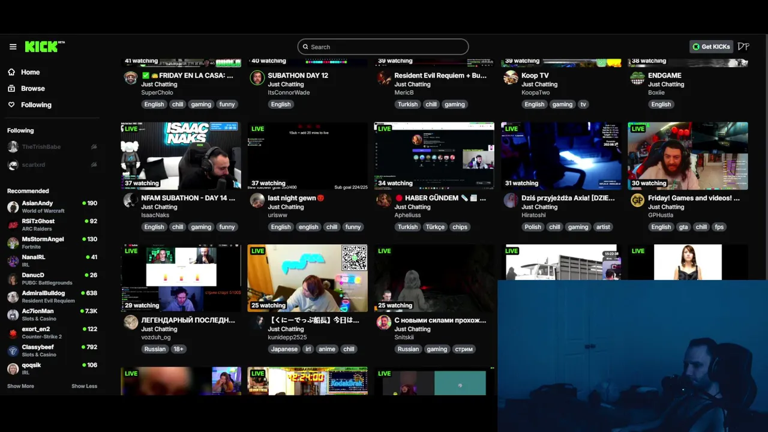Click IsaacNaks channel avatar under stream

tap(130, 200)
